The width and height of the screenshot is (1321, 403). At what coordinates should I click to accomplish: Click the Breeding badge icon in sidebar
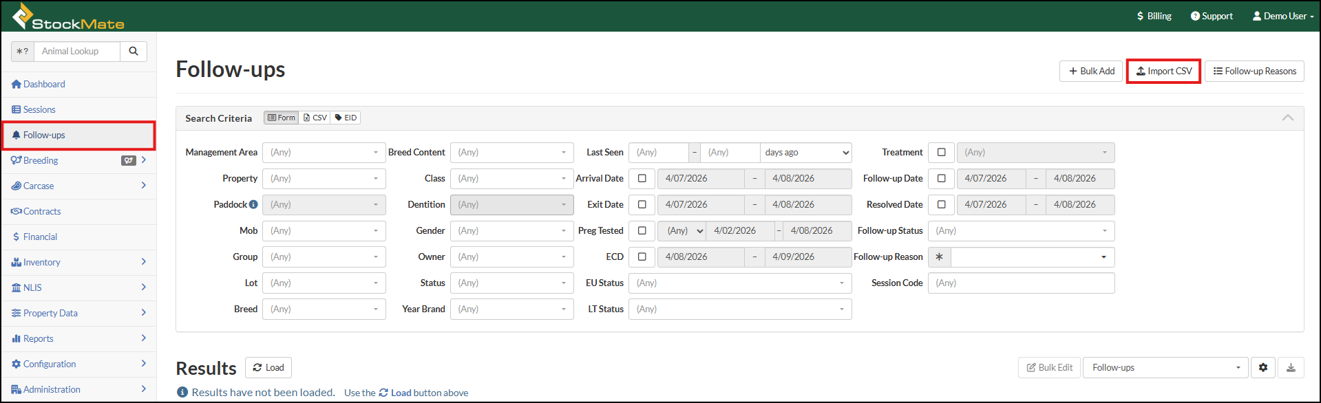[128, 160]
